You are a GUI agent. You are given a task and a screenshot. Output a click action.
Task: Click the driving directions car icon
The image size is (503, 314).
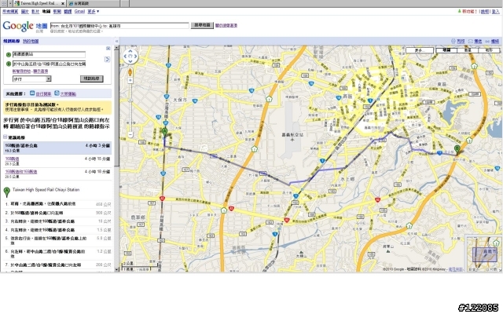(x=32, y=93)
